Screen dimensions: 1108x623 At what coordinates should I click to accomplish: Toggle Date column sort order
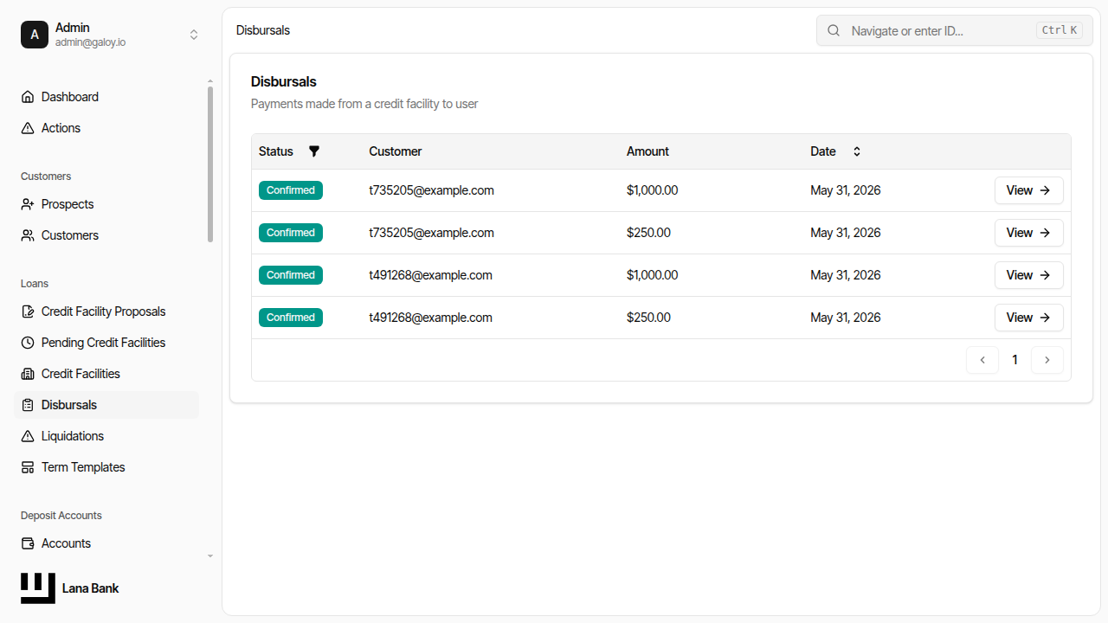click(857, 151)
